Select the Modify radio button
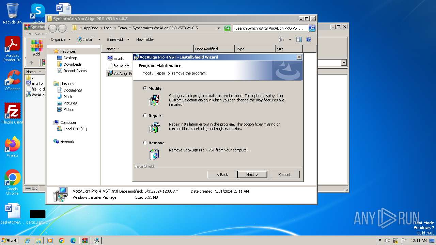436x245 pixels. [145, 88]
